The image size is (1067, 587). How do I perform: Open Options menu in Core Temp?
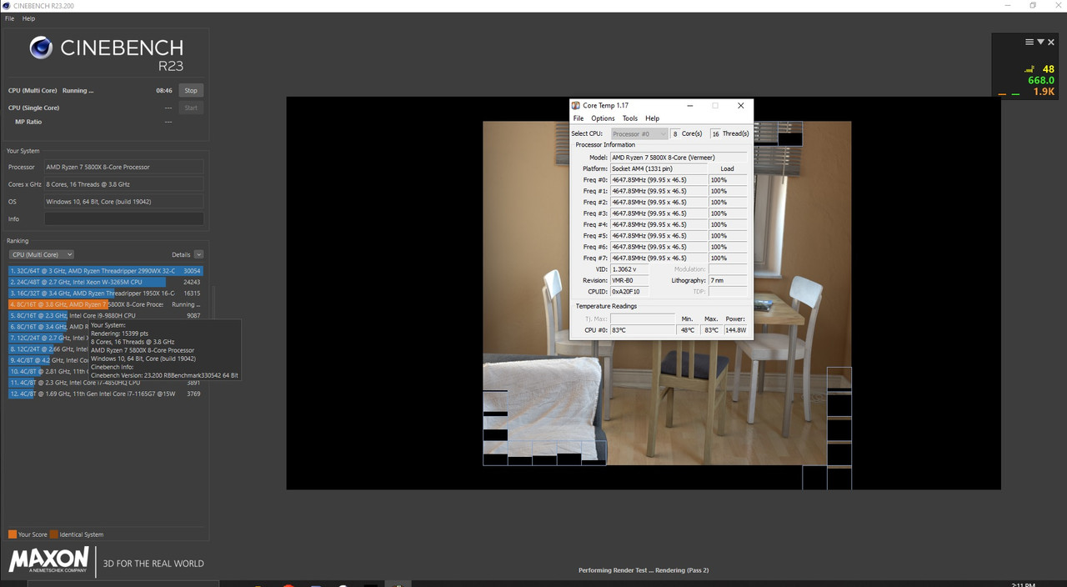point(603,118)
